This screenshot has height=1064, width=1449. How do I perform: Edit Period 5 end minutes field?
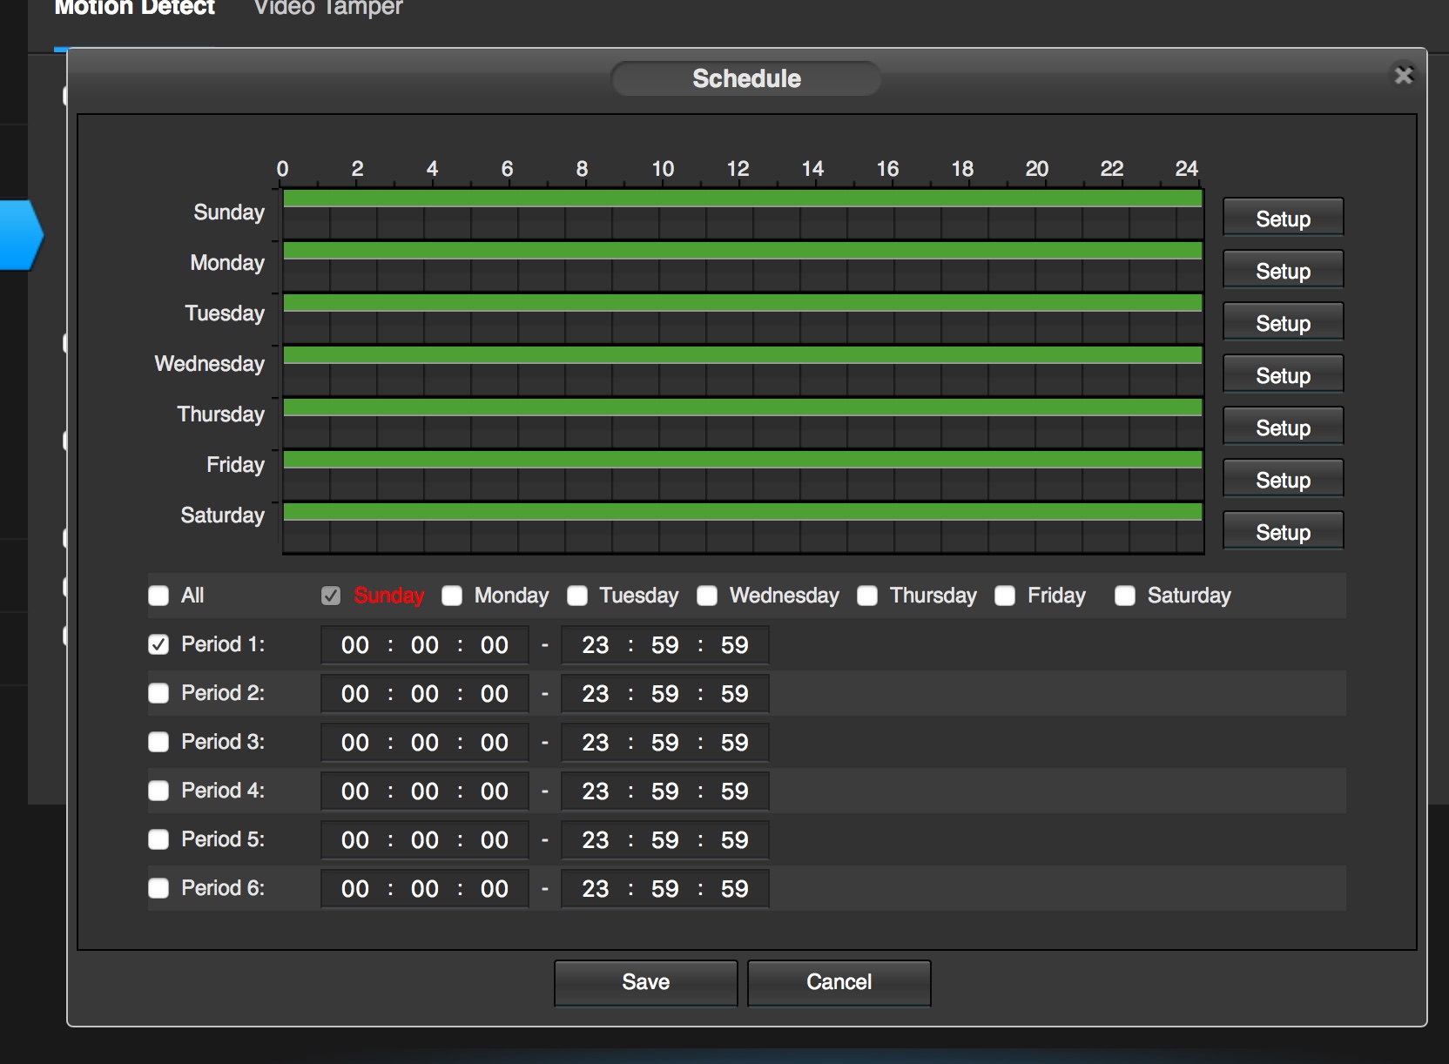click(665, 840)
